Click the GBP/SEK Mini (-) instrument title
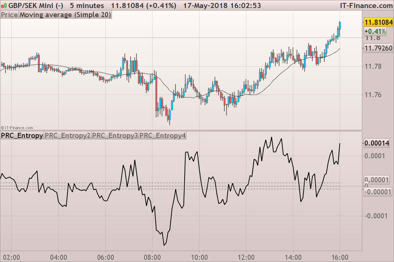The width and height of the screenshot is (394, 262). tap(36, 5)
